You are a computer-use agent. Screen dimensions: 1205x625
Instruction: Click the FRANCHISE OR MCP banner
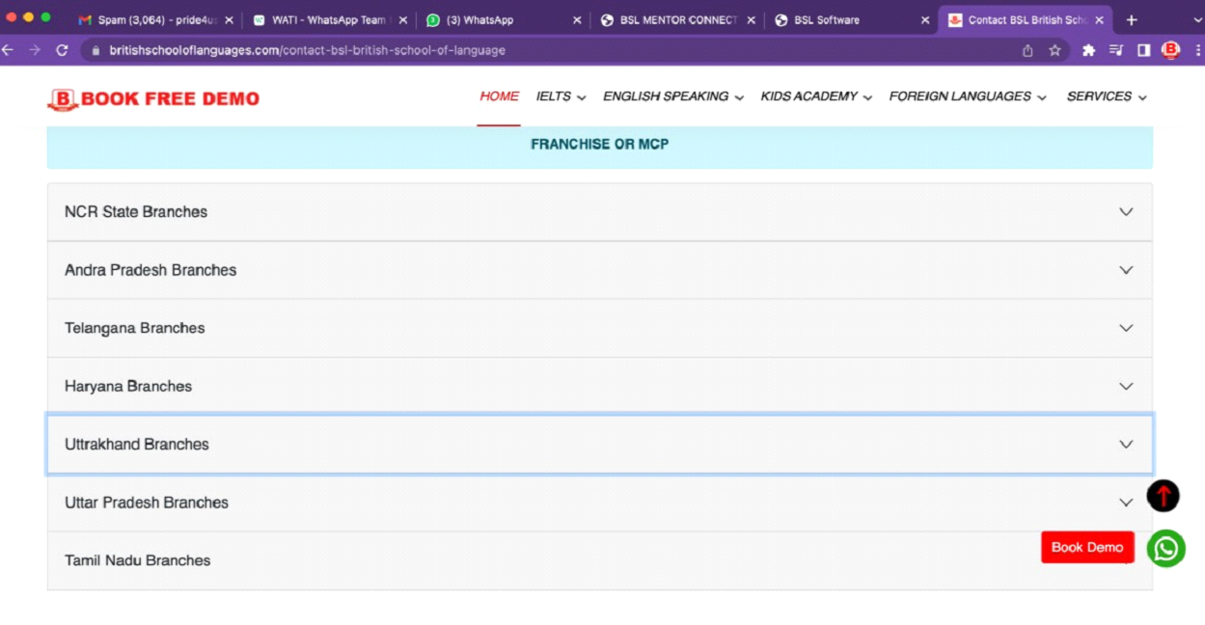(599, 145)
